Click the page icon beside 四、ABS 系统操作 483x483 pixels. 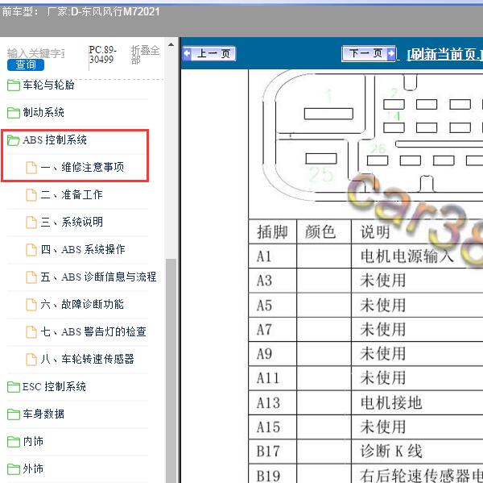point(31,250)
